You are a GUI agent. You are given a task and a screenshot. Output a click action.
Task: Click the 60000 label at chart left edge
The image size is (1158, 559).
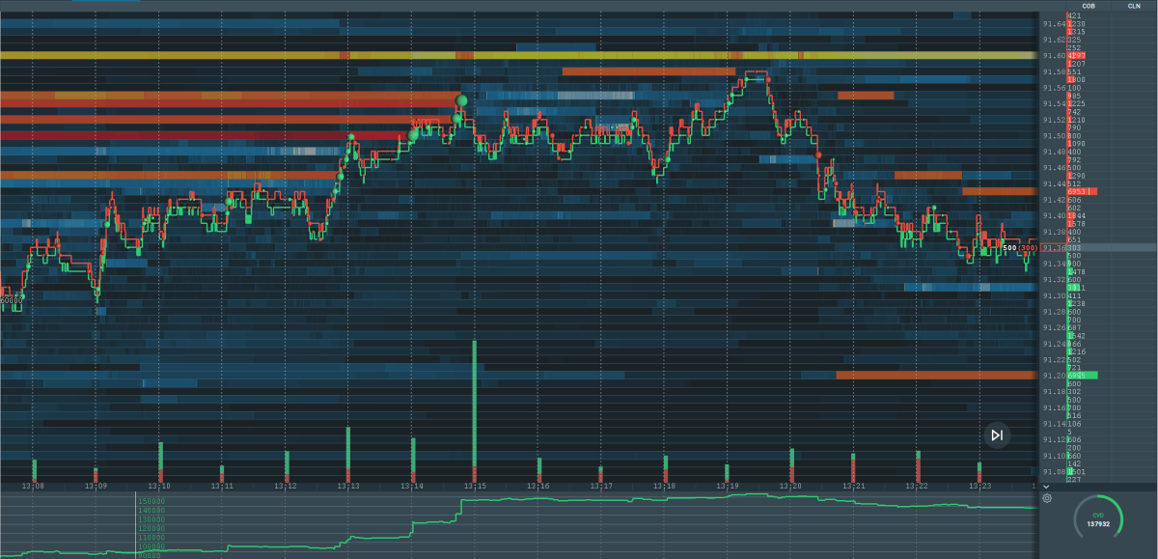[x=12, y=300]
